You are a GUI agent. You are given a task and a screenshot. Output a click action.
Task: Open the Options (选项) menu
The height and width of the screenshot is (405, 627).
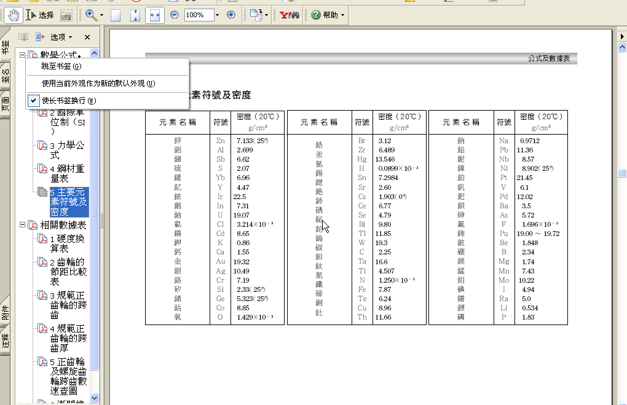[x=61, y=37]
